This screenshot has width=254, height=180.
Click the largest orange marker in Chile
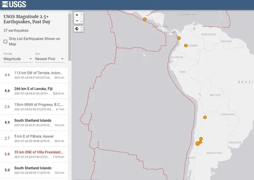point(198,144)
